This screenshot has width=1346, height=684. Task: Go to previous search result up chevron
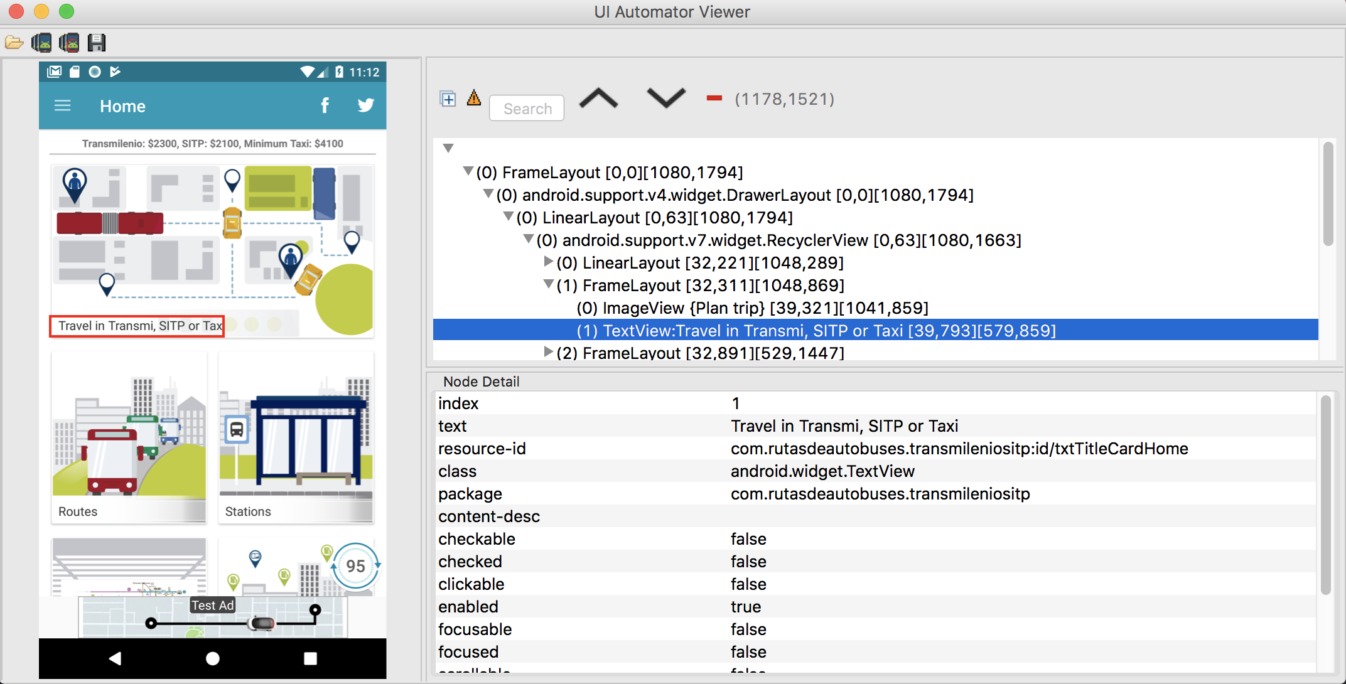[x=598, y=99]
